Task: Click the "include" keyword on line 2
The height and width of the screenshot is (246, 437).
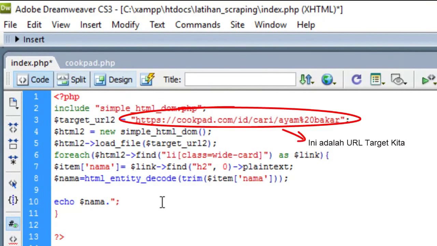Action: click(x=72, y=109)
